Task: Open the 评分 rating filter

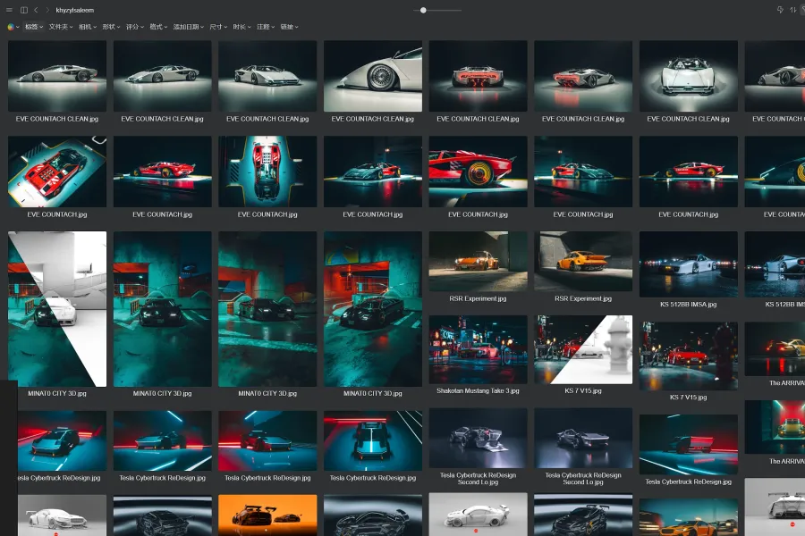Action: coord(135,27)
